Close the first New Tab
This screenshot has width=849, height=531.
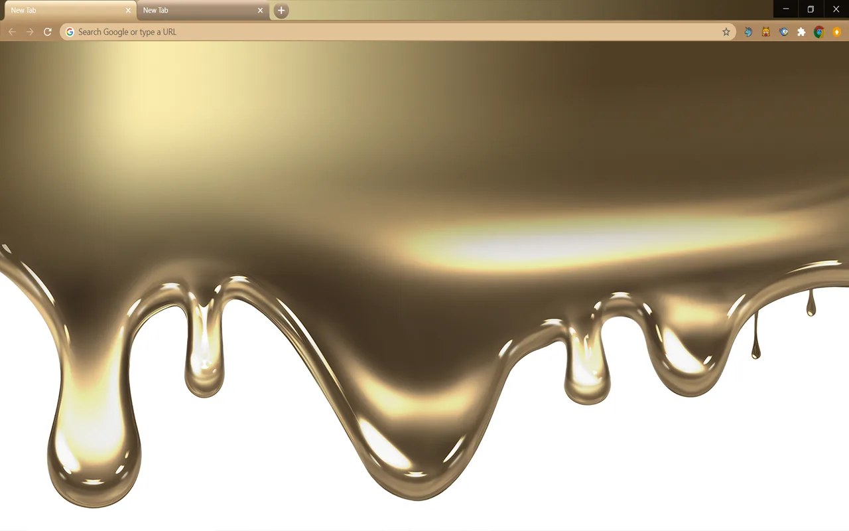128,11
